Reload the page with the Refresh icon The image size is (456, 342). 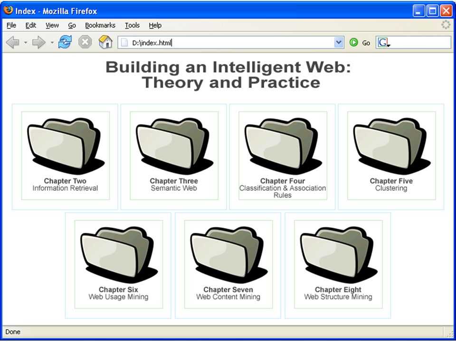65,42
